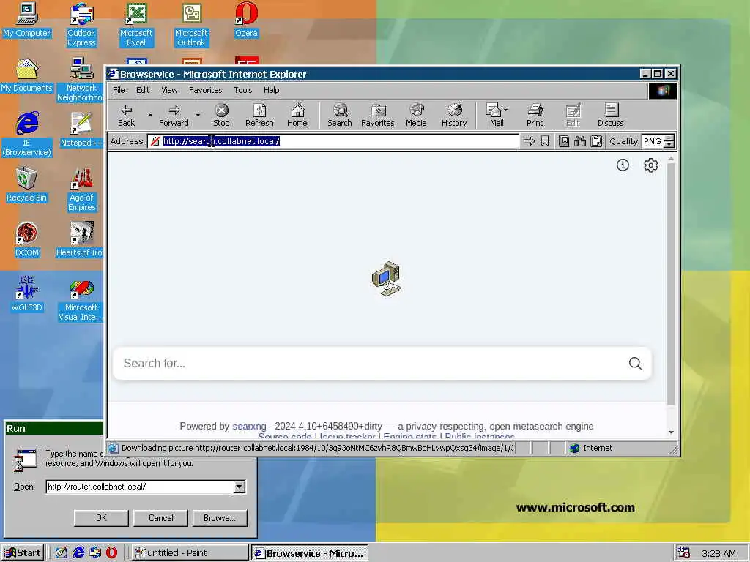Viewport: 750px width, 562px height.
Task: Open the Favorites toolbar pane
Action: (378, 116)
